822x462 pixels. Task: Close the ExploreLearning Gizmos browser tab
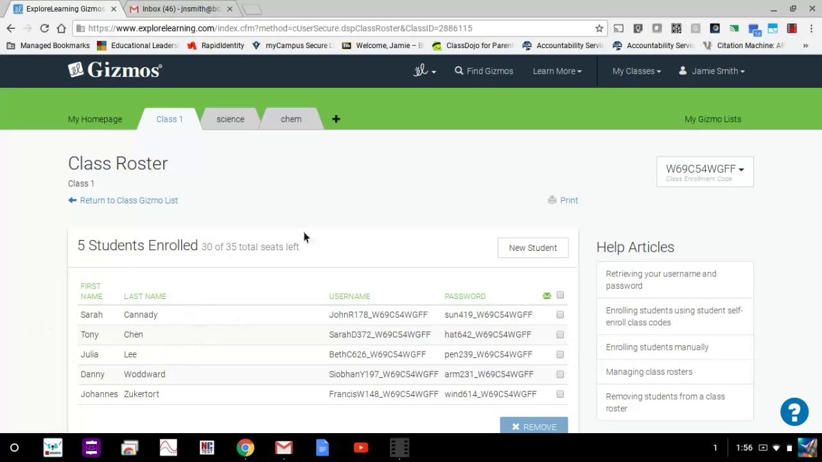114,9
